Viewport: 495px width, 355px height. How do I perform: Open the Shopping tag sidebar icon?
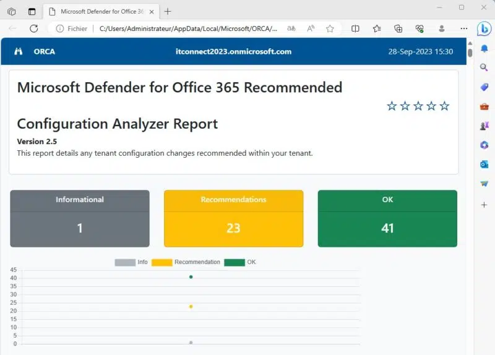click(484, 87)
